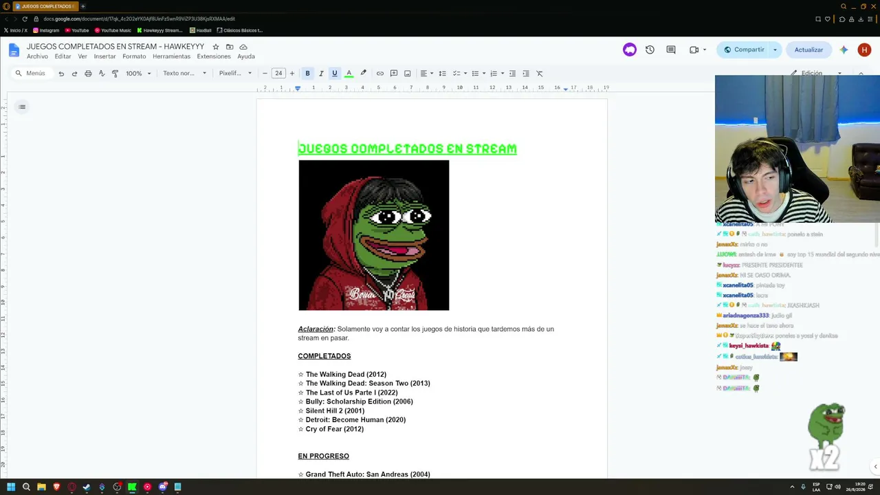This screenshot has width=880, height=495.
Task: Decrease the font size with minus
Action: coord(265,74)
